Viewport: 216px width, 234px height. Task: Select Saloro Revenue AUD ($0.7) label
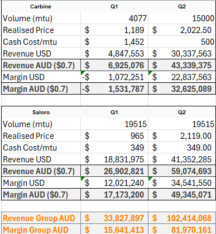pos(41,171)
